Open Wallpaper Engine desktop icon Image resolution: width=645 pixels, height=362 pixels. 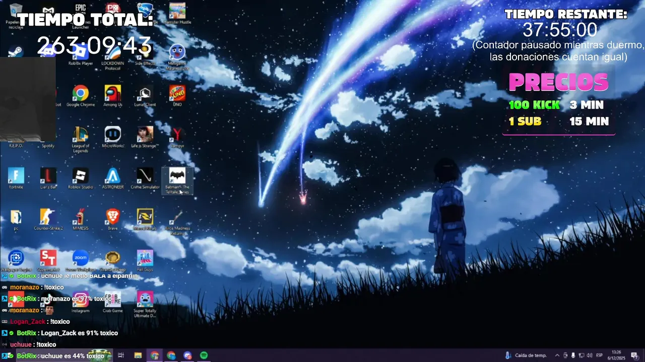click(16, 260)
